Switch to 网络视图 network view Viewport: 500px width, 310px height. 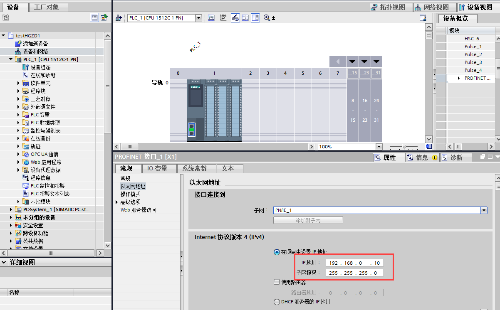click(x=433, y=7)
